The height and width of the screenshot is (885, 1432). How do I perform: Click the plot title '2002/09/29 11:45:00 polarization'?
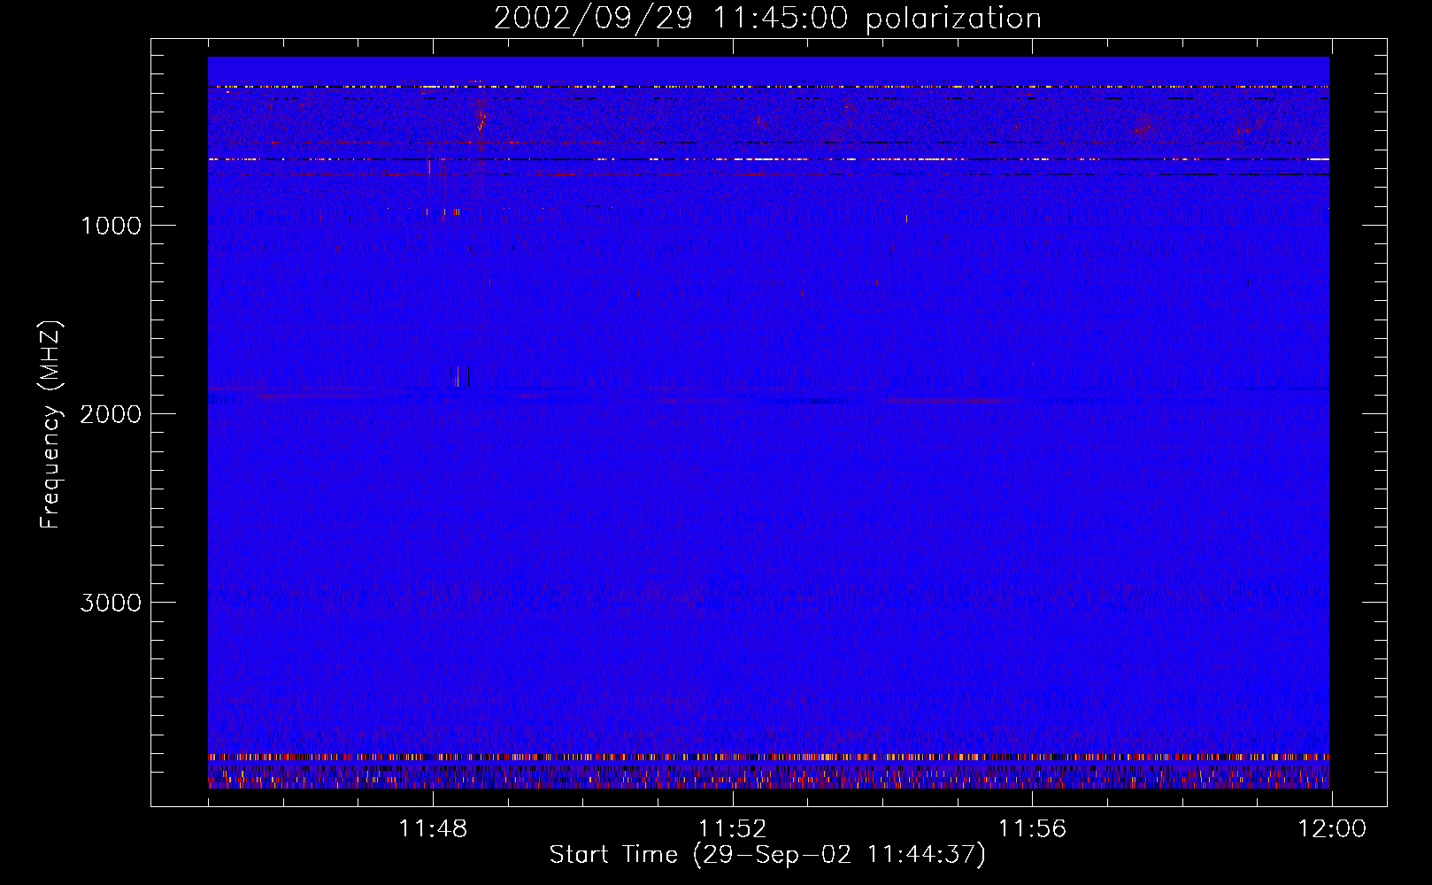[767, 18]
